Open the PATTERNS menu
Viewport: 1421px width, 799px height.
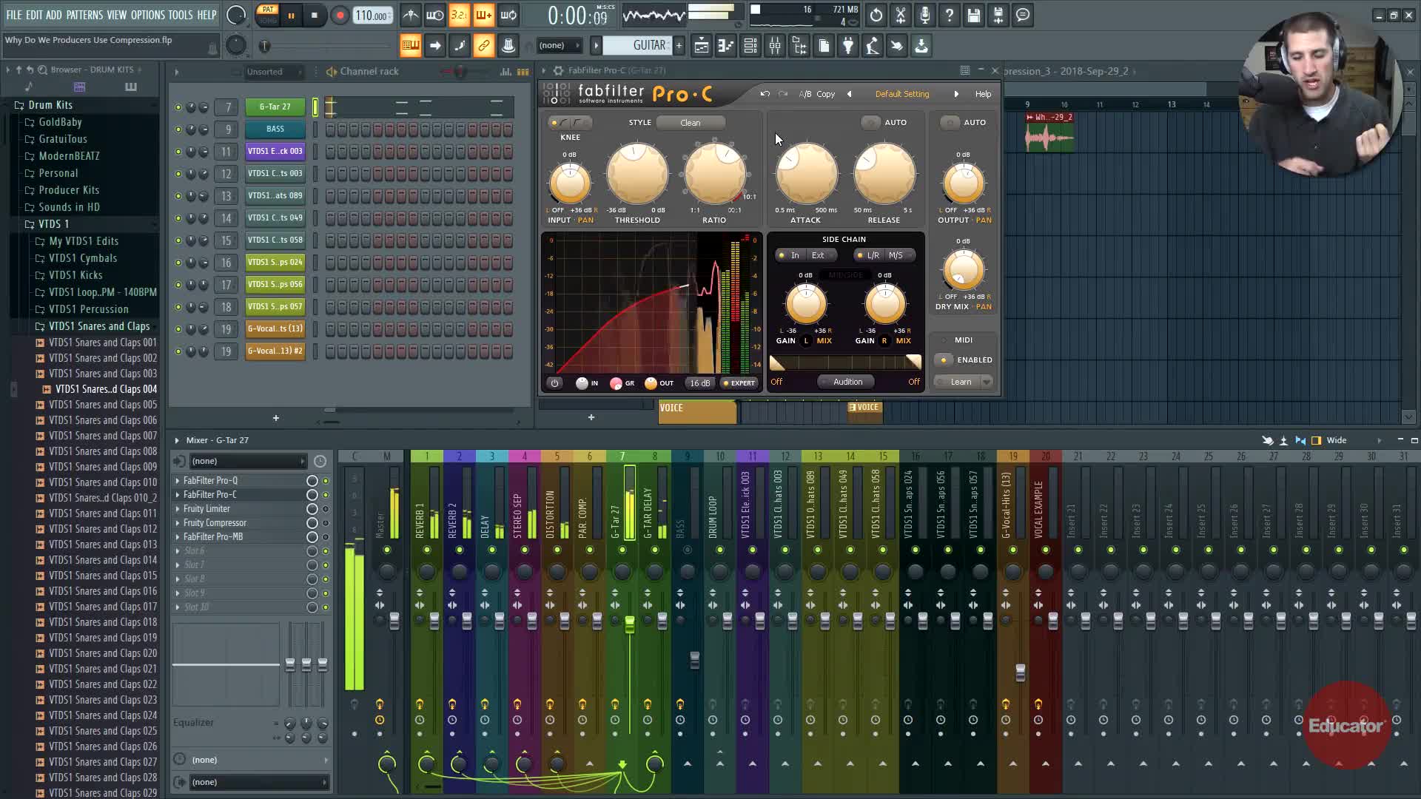click(84, 15)
